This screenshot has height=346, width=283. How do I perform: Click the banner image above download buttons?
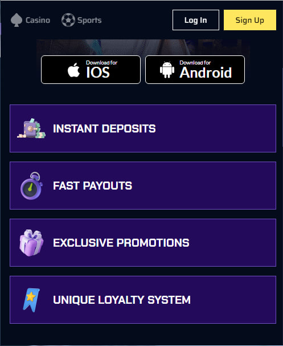pyautogui.click(x=143, y=47)
